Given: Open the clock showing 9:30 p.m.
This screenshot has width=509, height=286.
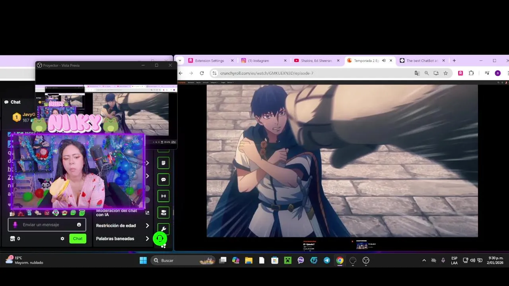Looking at the screenshot, I should pos(496,261).
